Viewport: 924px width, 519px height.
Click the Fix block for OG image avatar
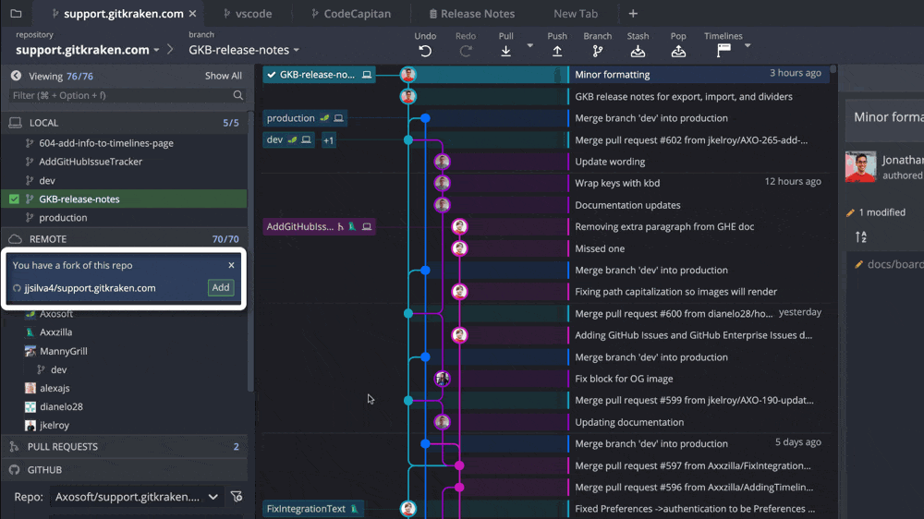point(442,379)
